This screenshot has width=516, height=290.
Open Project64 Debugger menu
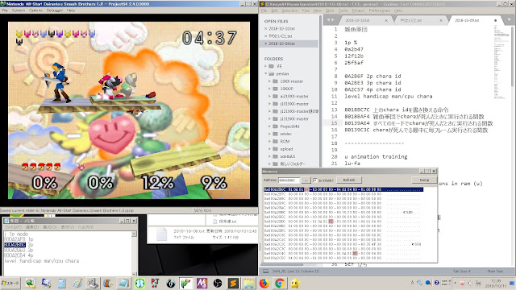(55, 10)
